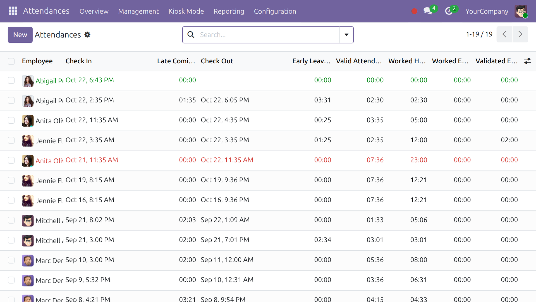
Task: Select the Oct 22, 2:35 PM row checkbox
Action: pos(11,100)
